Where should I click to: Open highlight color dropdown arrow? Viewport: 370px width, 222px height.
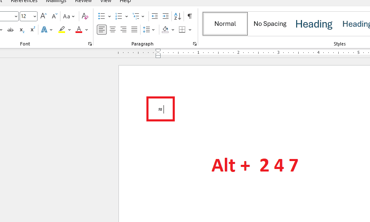pyautogui.click(x=69, y=30)
